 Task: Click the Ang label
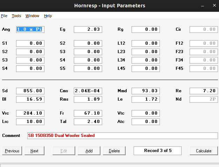6,30
